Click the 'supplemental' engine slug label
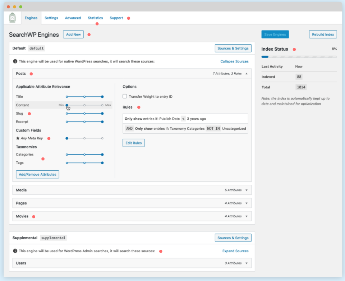345x281 pixels. (53, 238)
